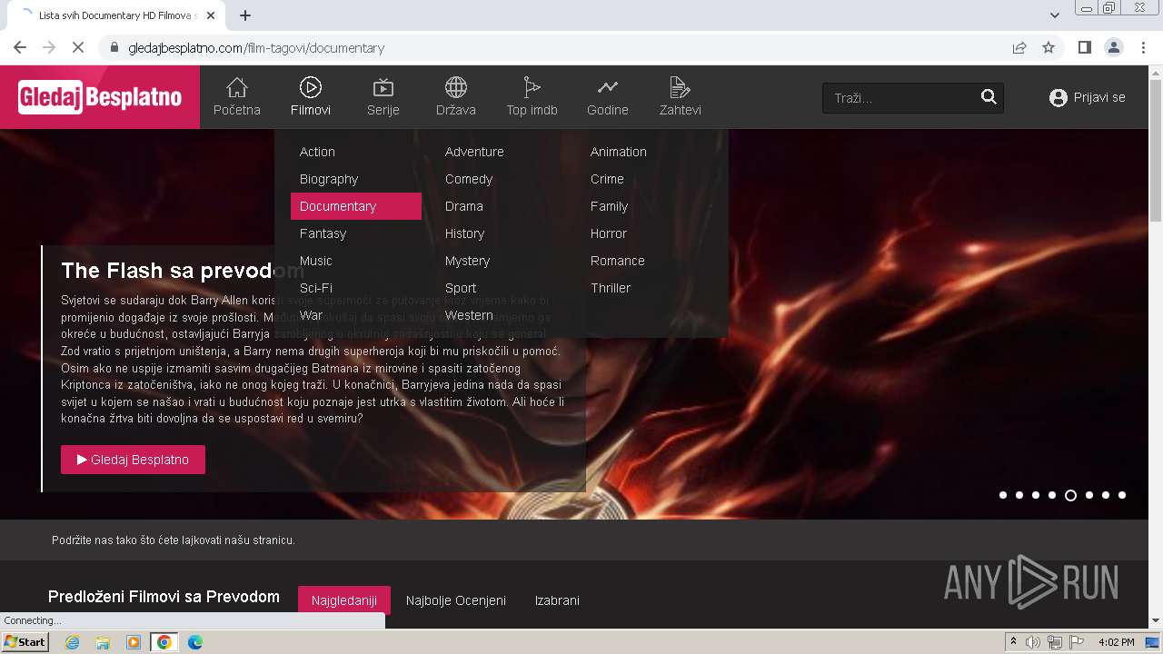Expand the tab search dropdown arrow
The height and width of the screenshot is (654, 1163).
tap(1054, 15)
